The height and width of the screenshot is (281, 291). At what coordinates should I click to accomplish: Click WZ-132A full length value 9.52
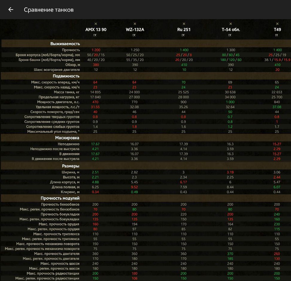click(x=134, y=187)
